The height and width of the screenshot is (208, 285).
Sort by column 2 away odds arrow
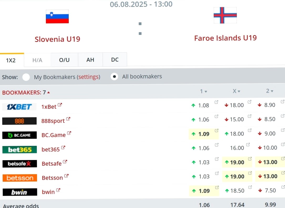pyautogui.click(x=272, y=91)
